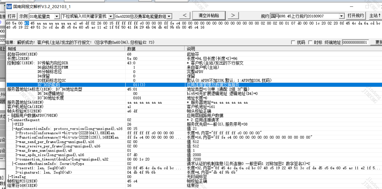Select the D5分帧标志位 row
This screenshot has width=382, height=189.
194,72
